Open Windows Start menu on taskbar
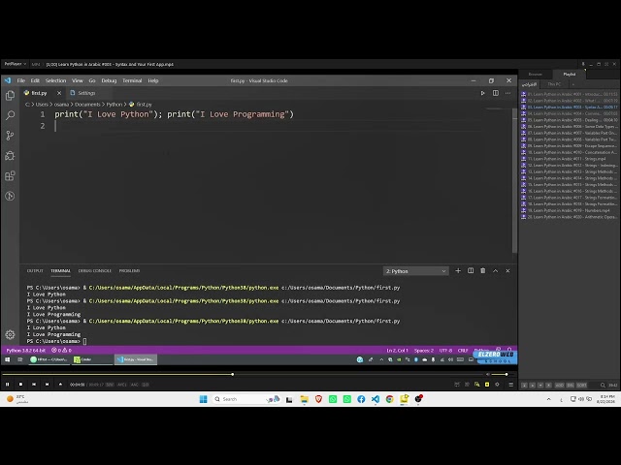 [203, 399]
